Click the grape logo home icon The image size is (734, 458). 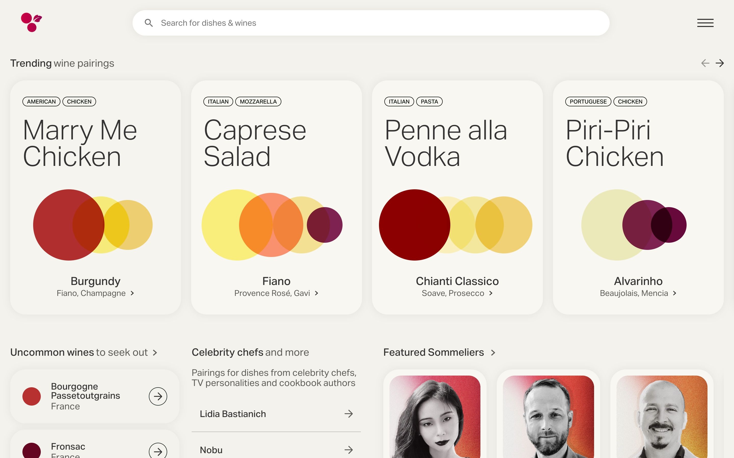click(x=31, y=22)
